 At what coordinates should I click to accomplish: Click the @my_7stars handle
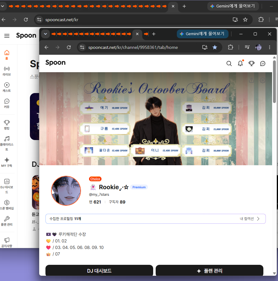click(x=99, y=194)
